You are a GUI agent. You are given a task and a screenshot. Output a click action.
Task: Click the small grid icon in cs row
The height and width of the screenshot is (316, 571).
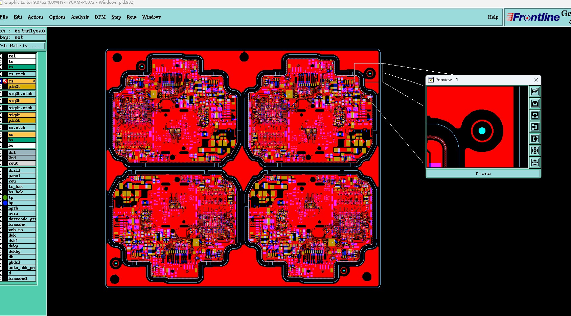coord(34,81)
